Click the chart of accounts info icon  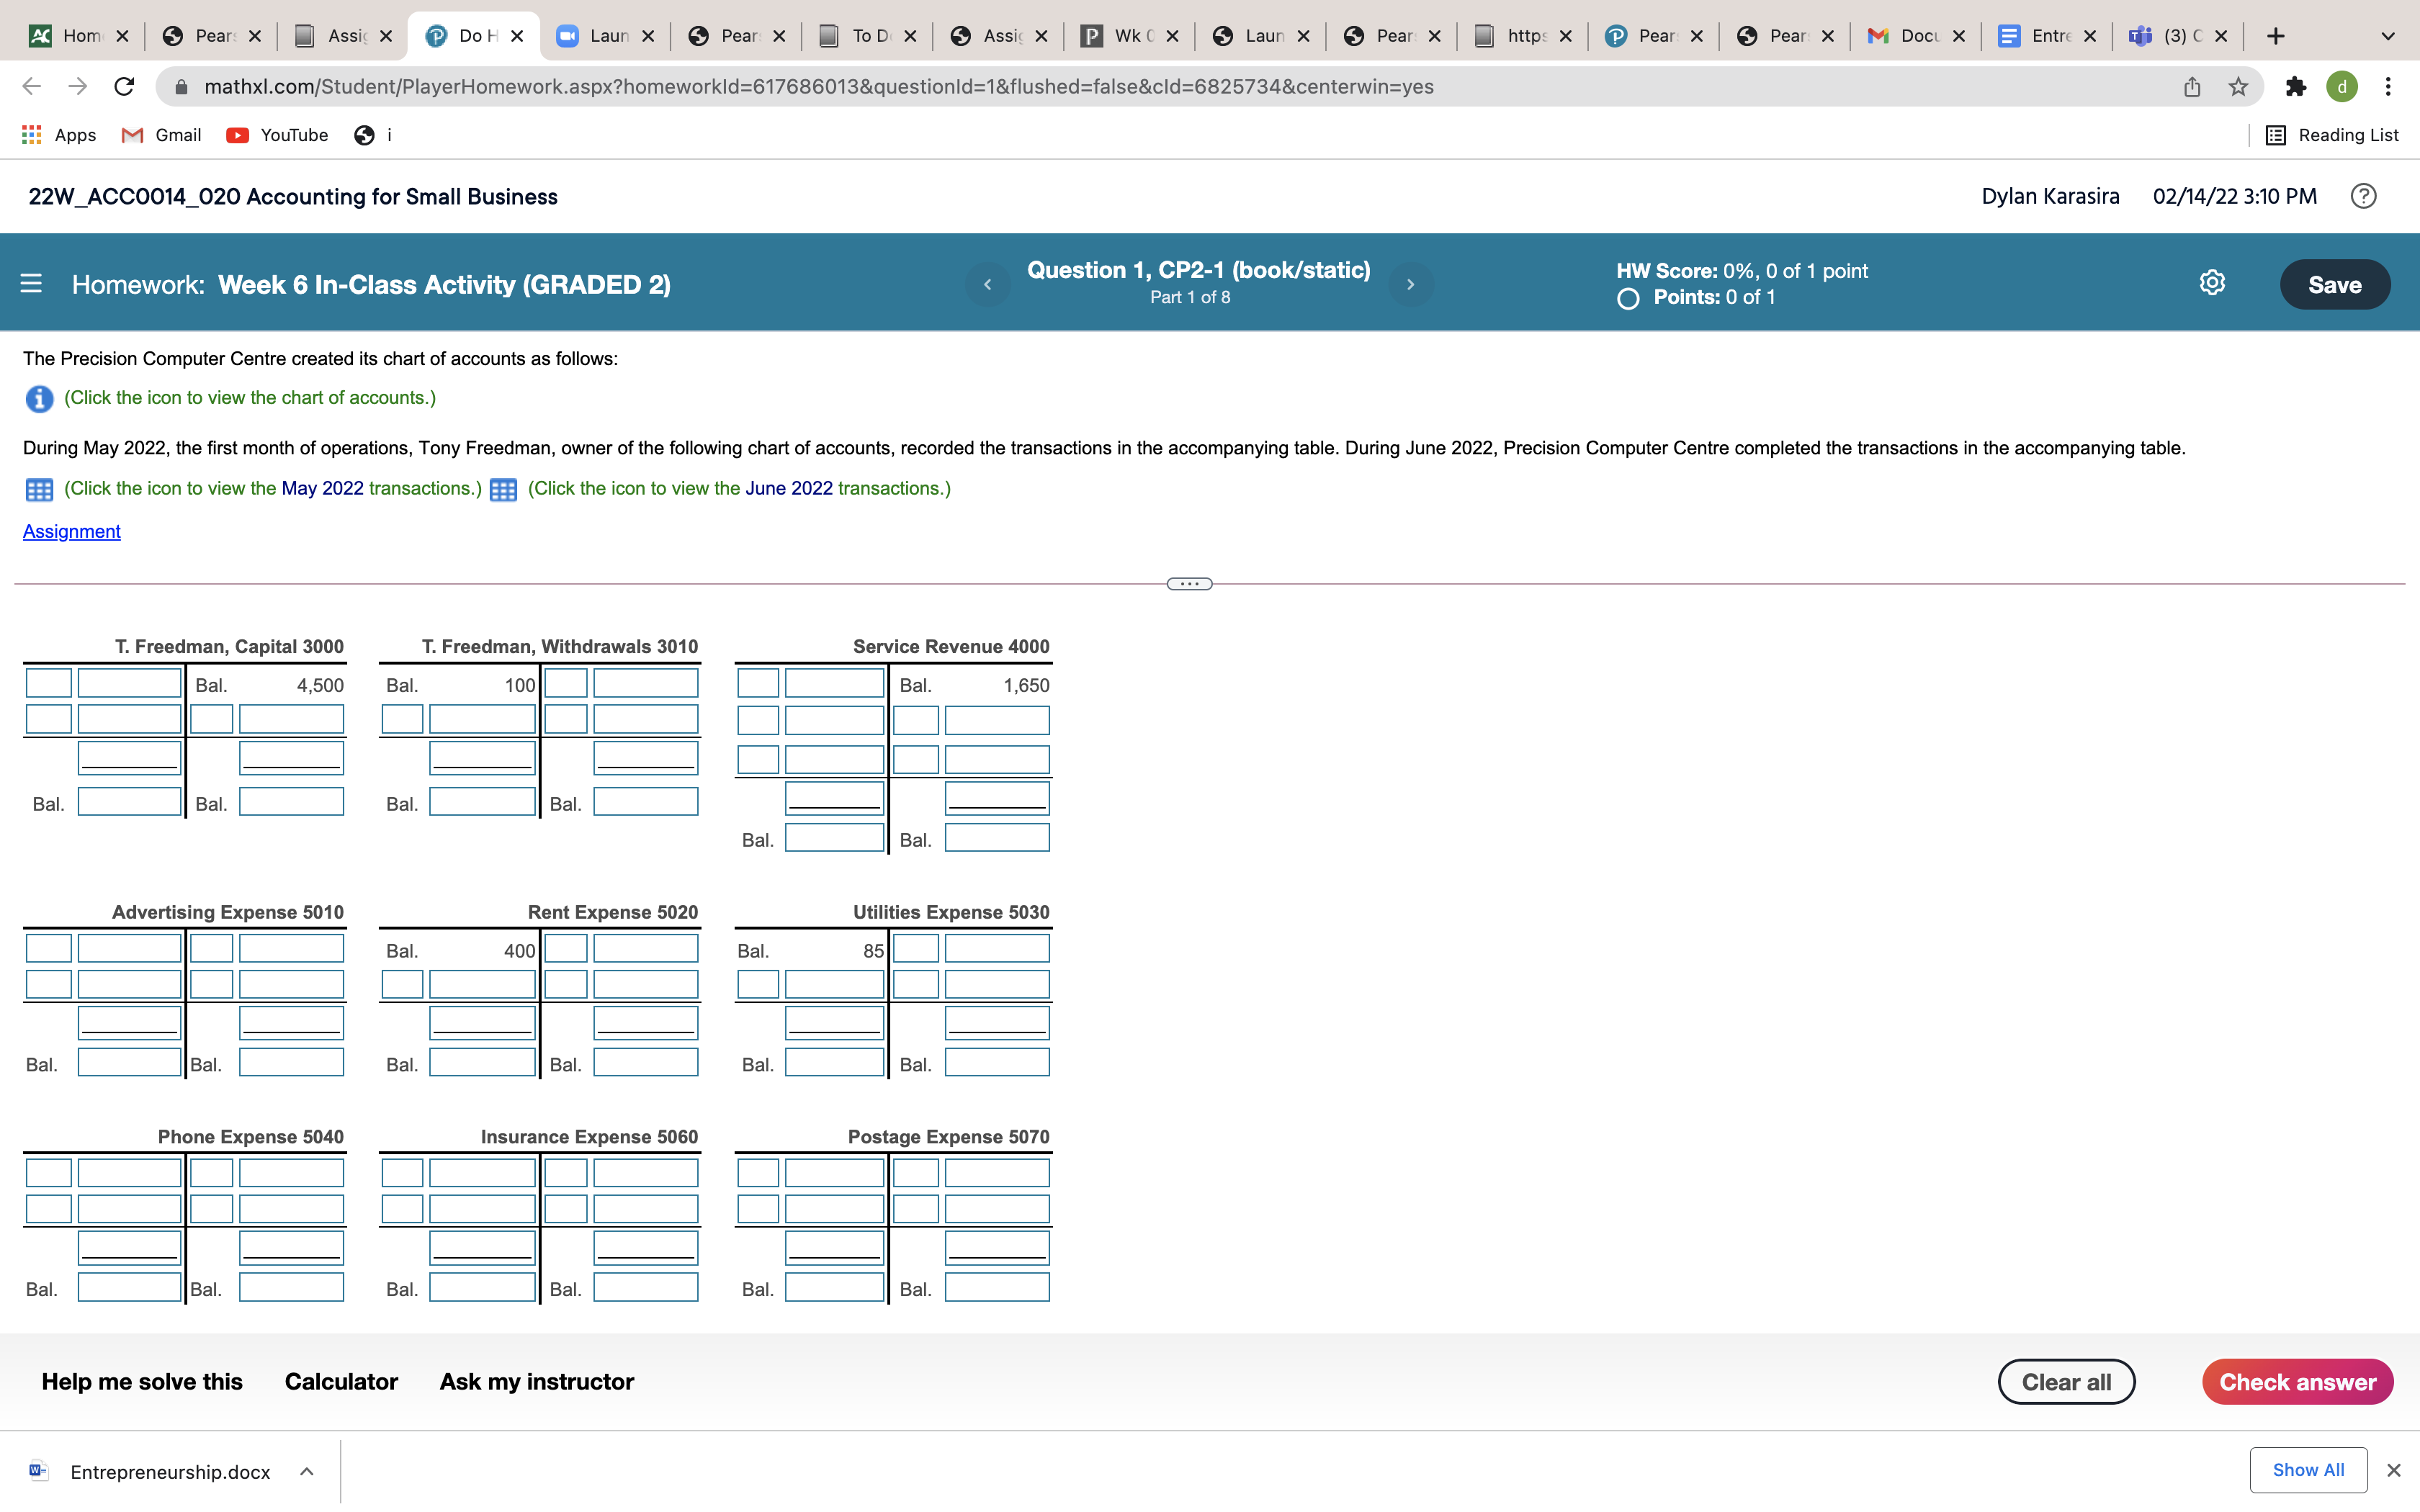click(x=39, y=399)
